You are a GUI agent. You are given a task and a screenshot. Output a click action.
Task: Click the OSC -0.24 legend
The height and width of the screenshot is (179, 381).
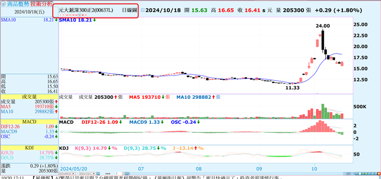pos(186,122)
